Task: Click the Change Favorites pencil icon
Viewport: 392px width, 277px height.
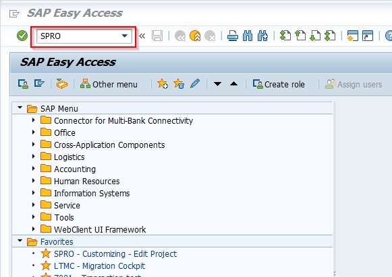Action: [x=195, y=83]
